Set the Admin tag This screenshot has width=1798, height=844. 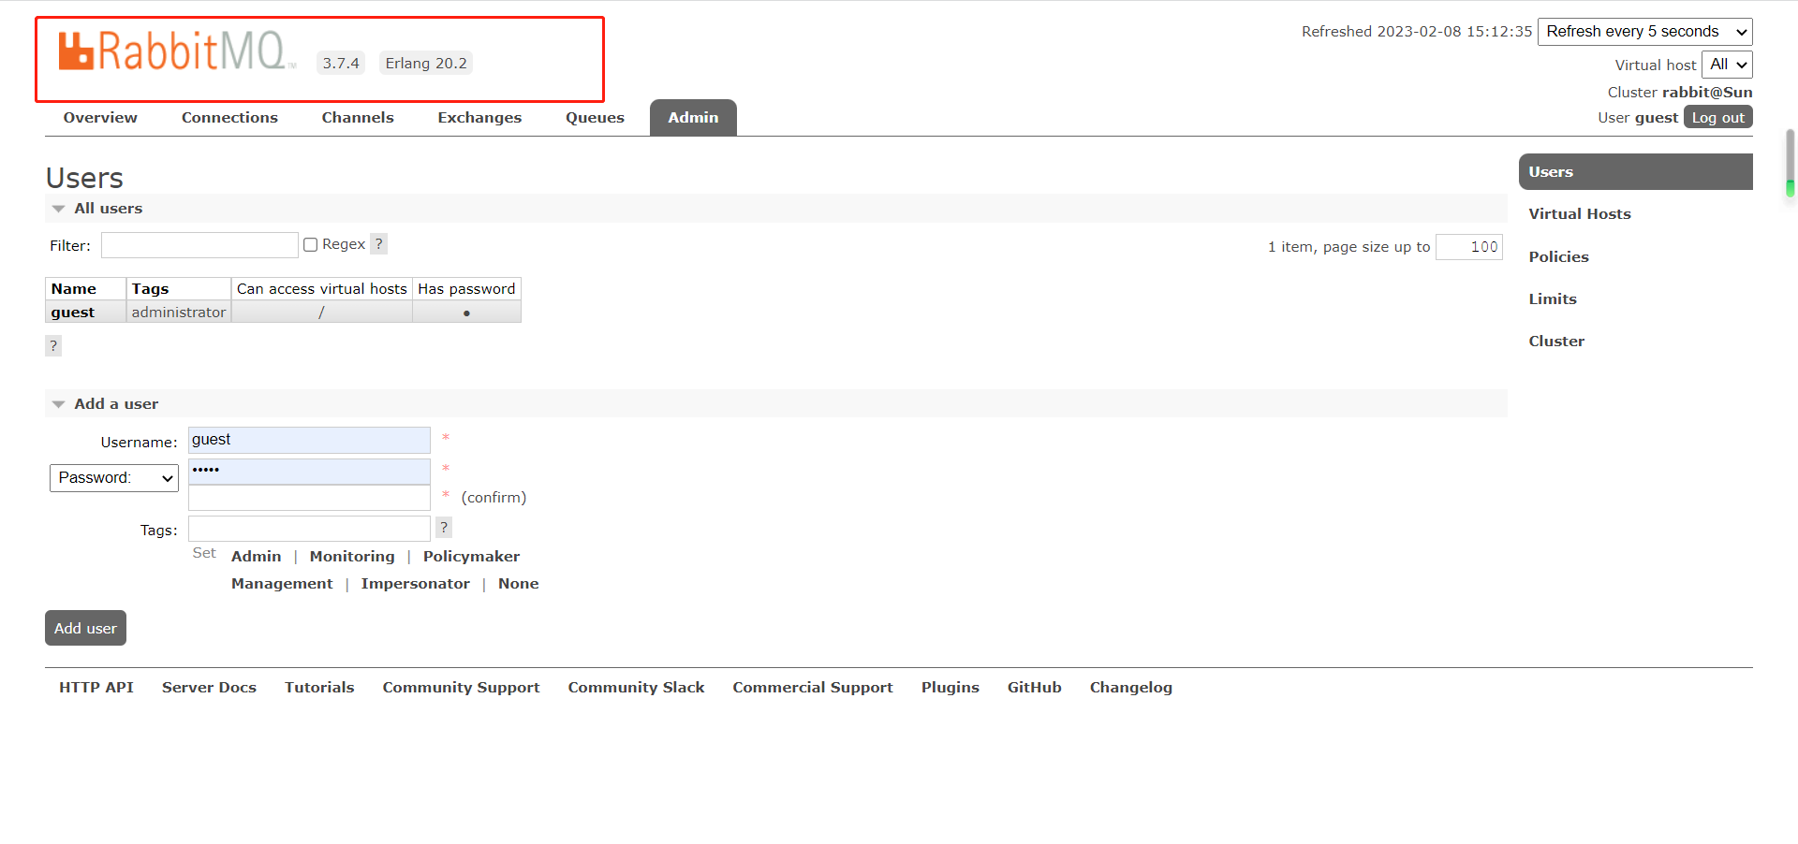(x=256, y=557)
